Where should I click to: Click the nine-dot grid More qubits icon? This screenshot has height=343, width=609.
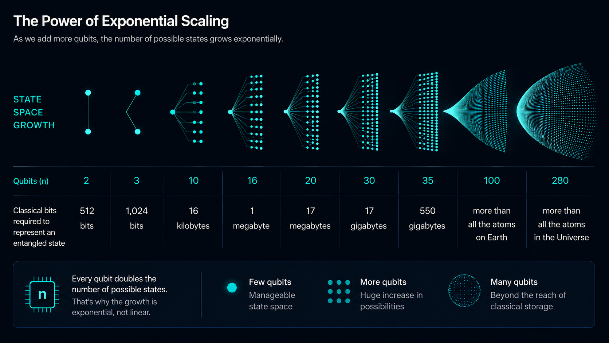339,292
